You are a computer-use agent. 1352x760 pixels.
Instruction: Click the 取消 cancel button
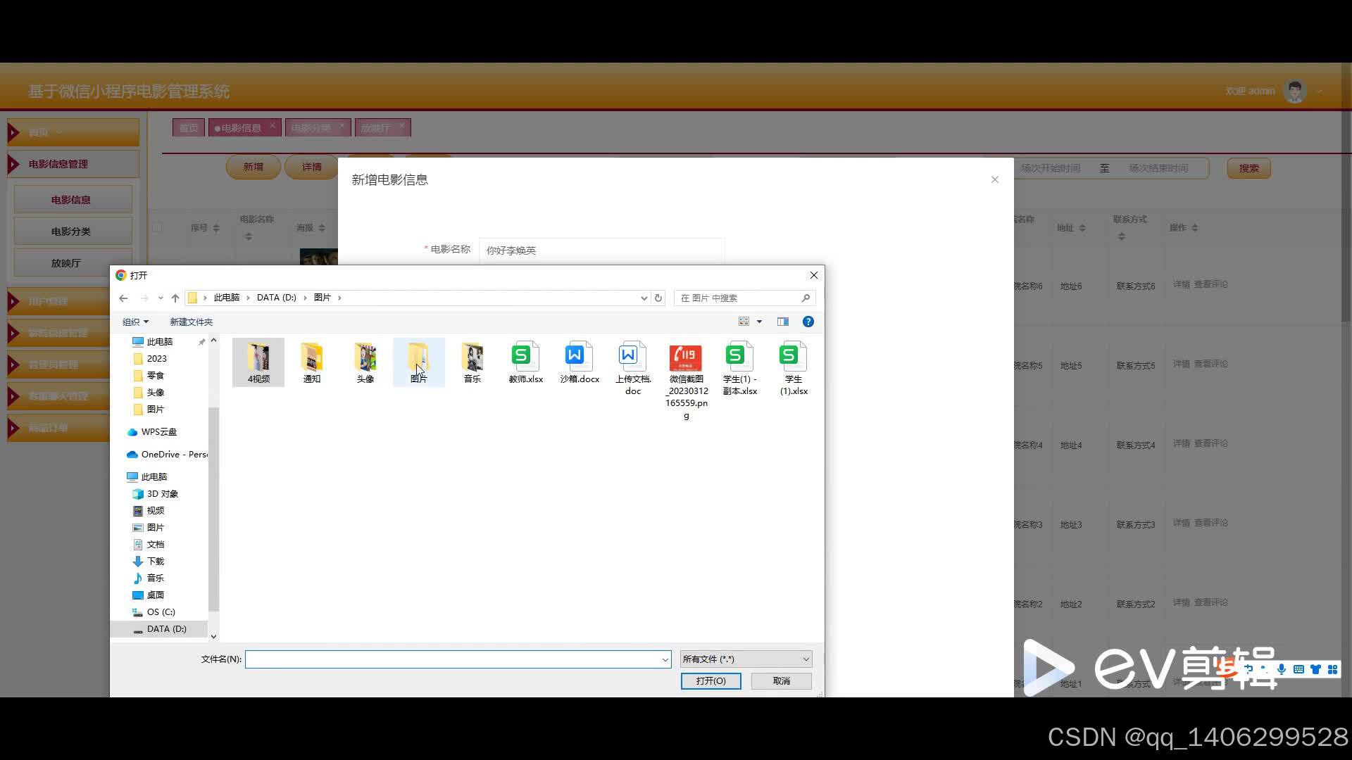point(781,681)
